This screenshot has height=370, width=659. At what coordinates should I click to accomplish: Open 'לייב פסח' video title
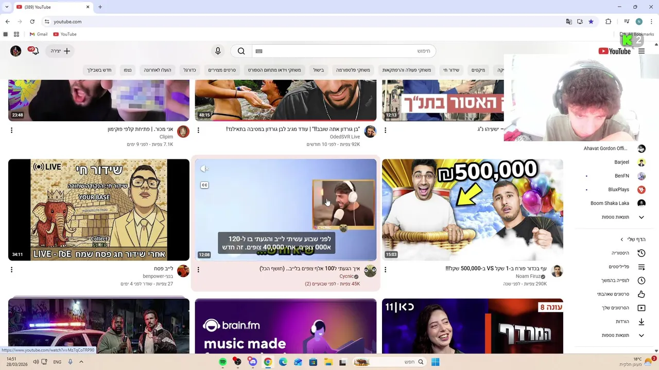(163, 269)
